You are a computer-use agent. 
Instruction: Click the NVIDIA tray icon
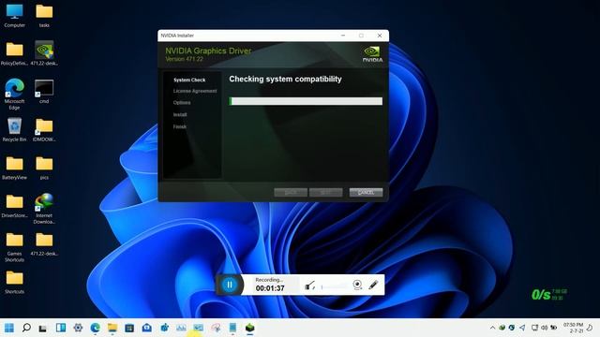[502, 328]
